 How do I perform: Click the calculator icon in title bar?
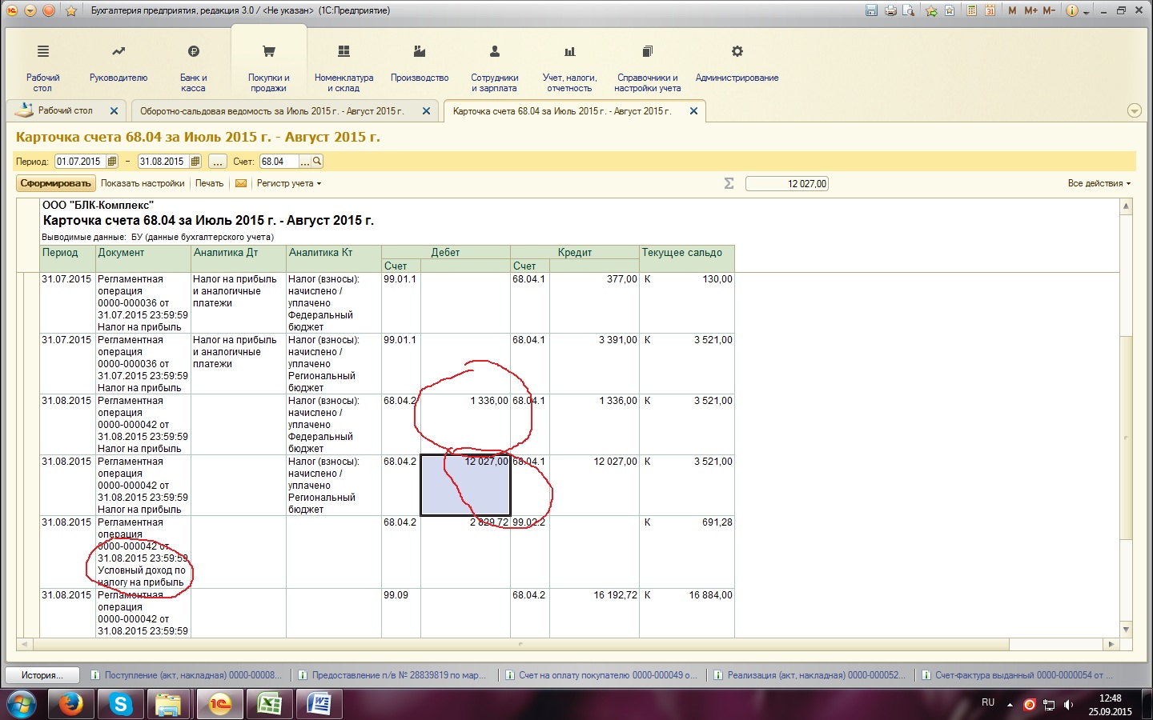click(971, 10)
